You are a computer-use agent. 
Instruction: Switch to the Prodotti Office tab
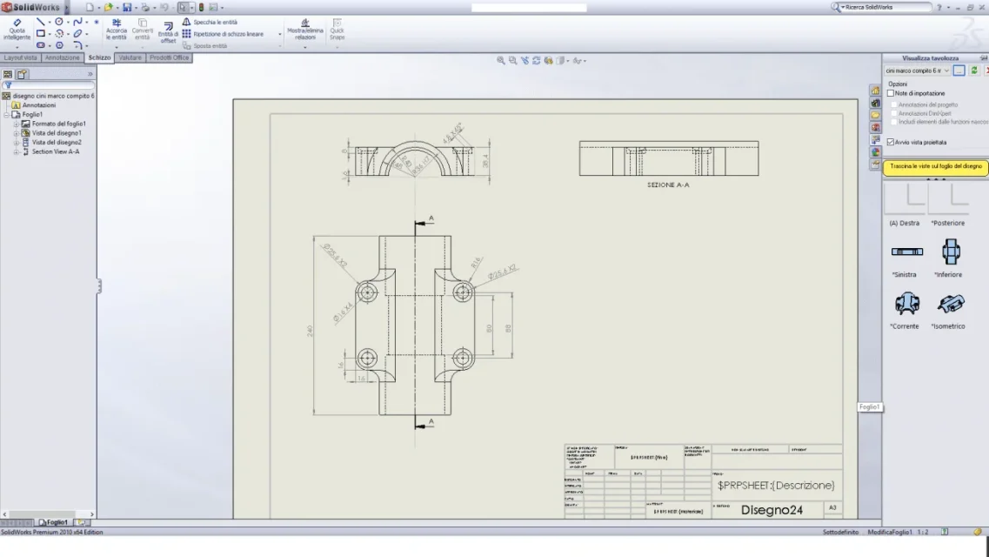169,57
